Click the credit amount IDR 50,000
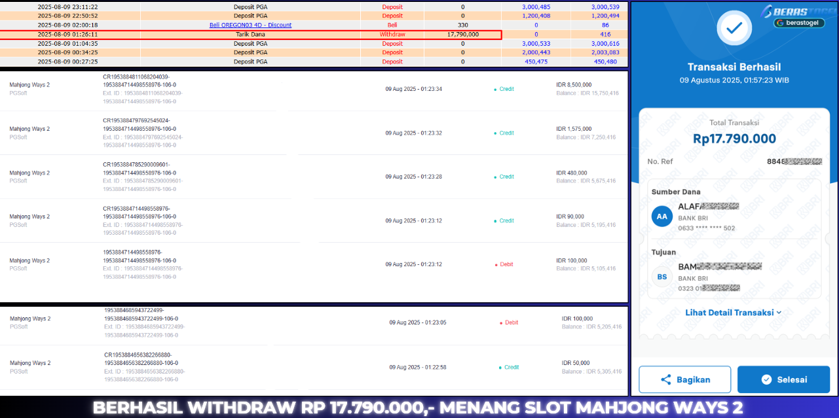This screenshot has height=418, width=839. [576, 363]
